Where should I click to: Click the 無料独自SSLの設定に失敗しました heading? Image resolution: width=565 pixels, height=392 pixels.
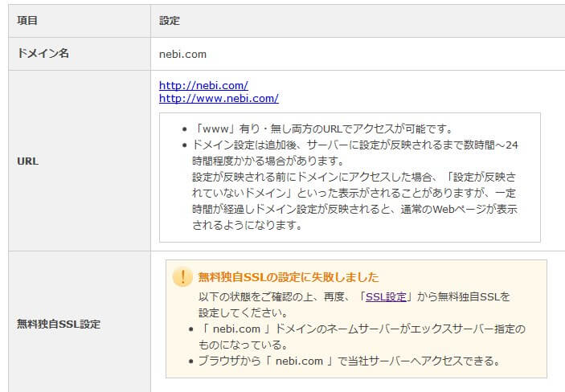(x=288, y=277)
